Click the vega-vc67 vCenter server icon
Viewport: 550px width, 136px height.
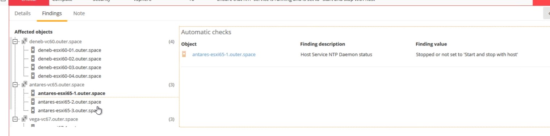24,119
